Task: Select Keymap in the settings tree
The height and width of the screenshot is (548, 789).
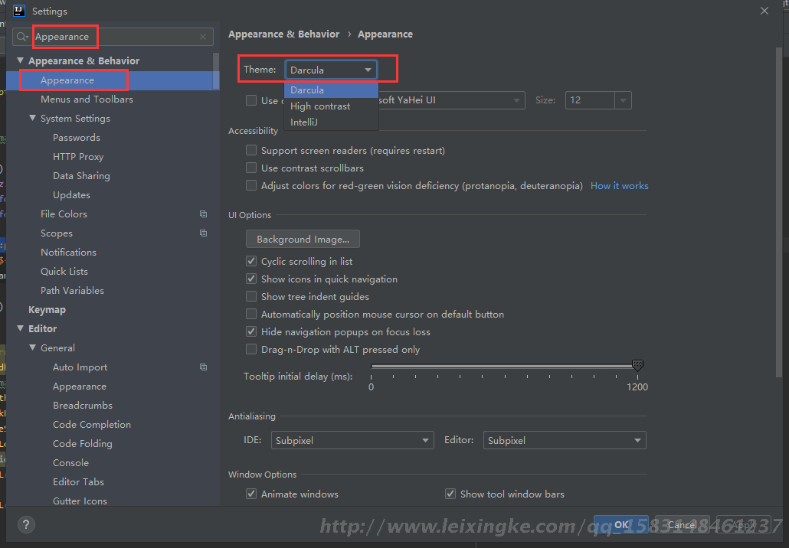Action: click(x=47, y=310)
